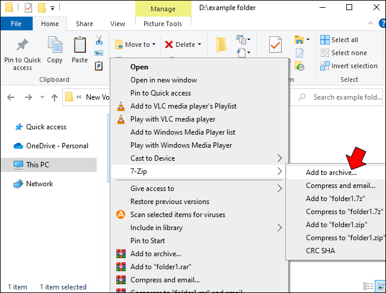Select Network in navigation pane
This screenshot has width=386, height=293.
pos(33,184)
